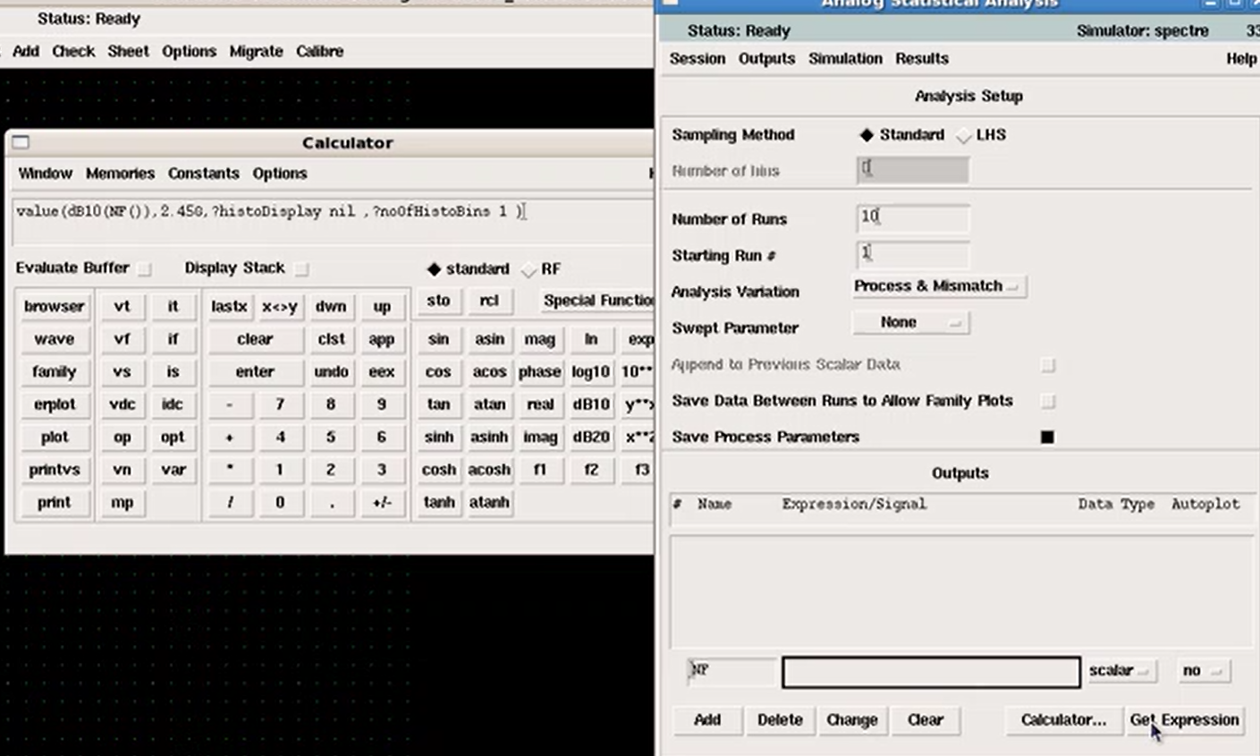
Task: Click the erplot calculator key
Action: (x=54, y=404)
